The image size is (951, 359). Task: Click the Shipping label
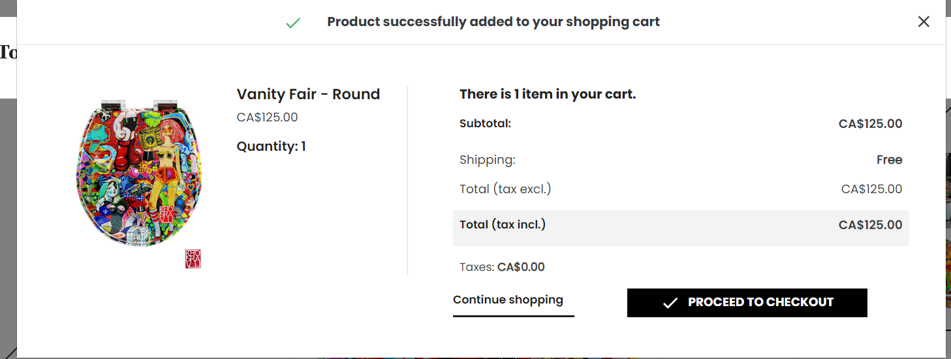click(x=488, y=160)
